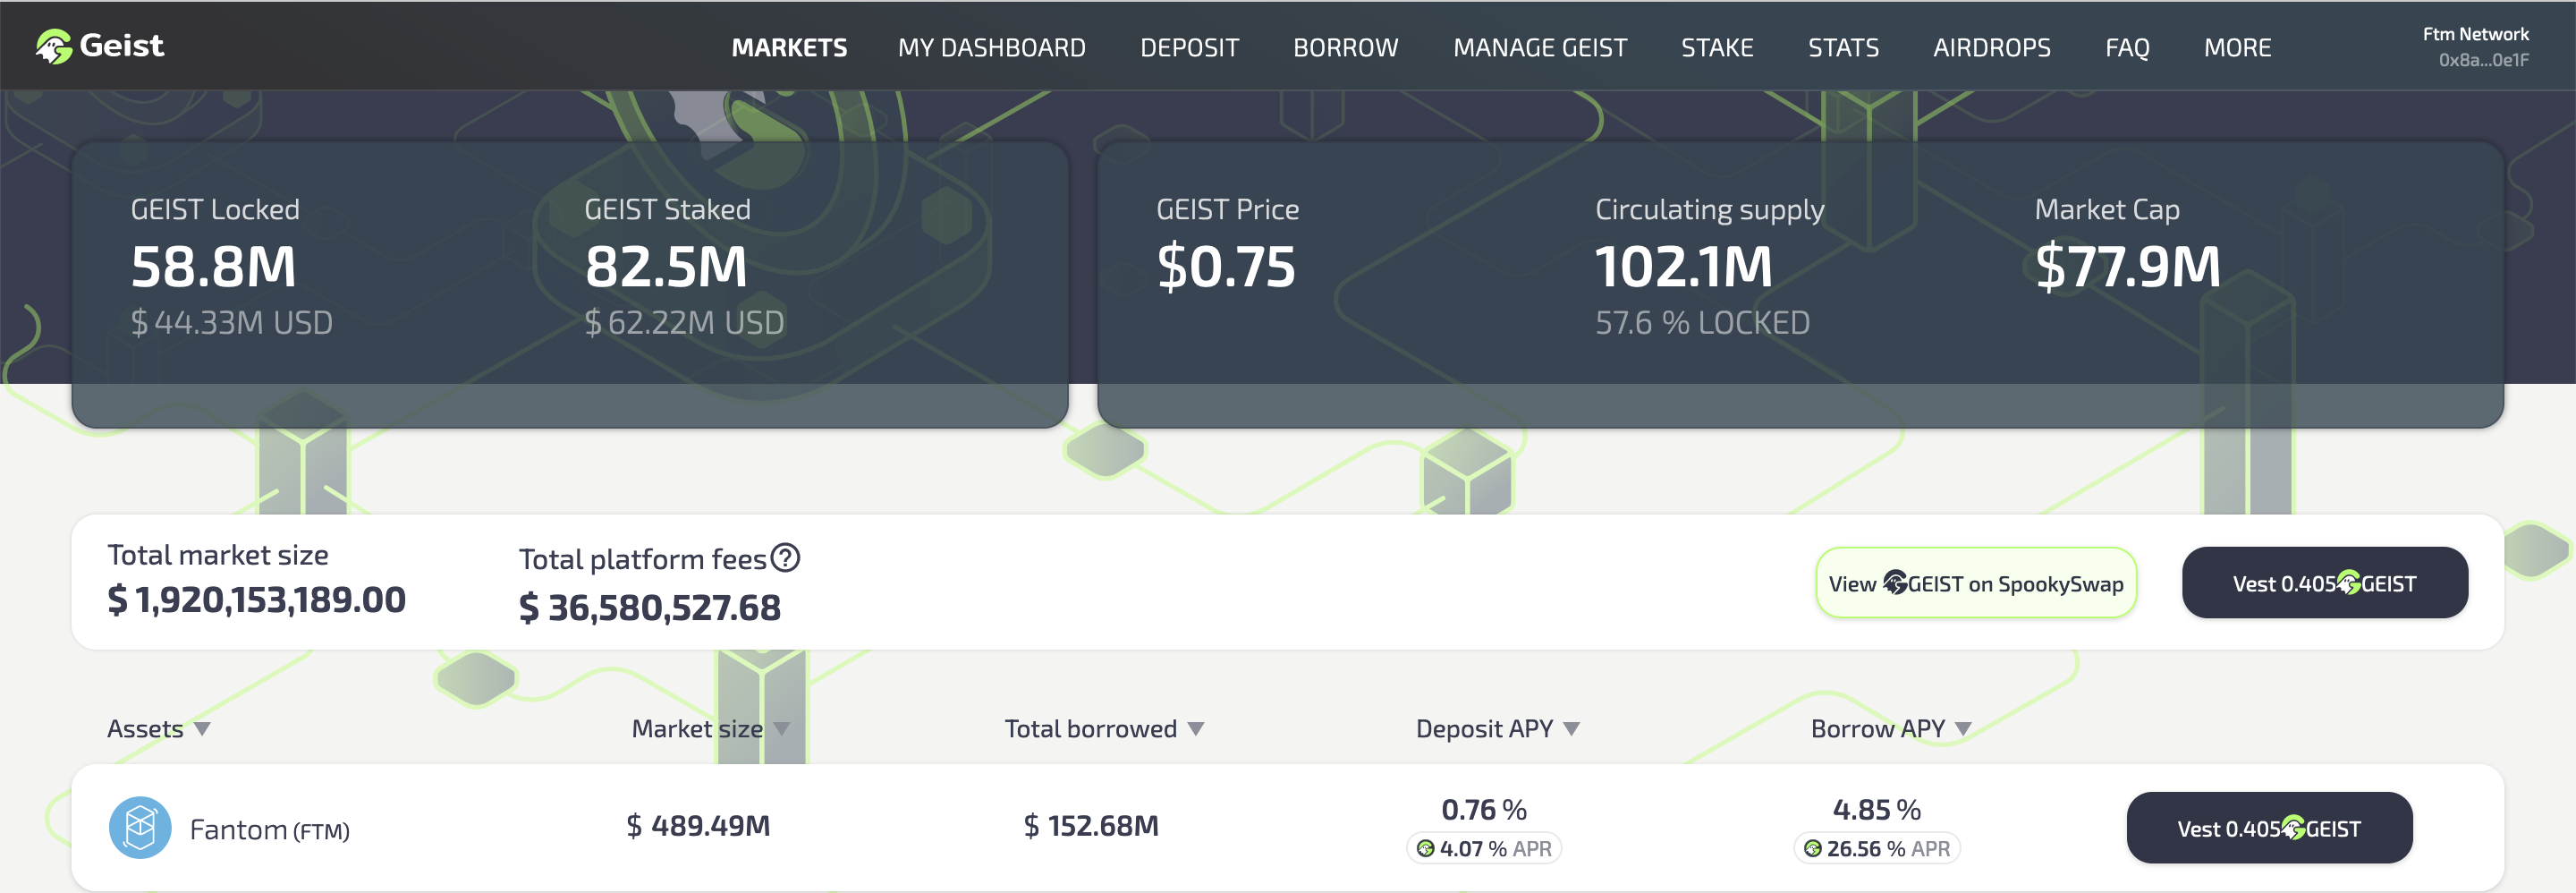The width and height of the screenshot is (2576, 893).
Task: Click Vest 0.405 GEIST button in summary card
Action: coord(2325,583)
